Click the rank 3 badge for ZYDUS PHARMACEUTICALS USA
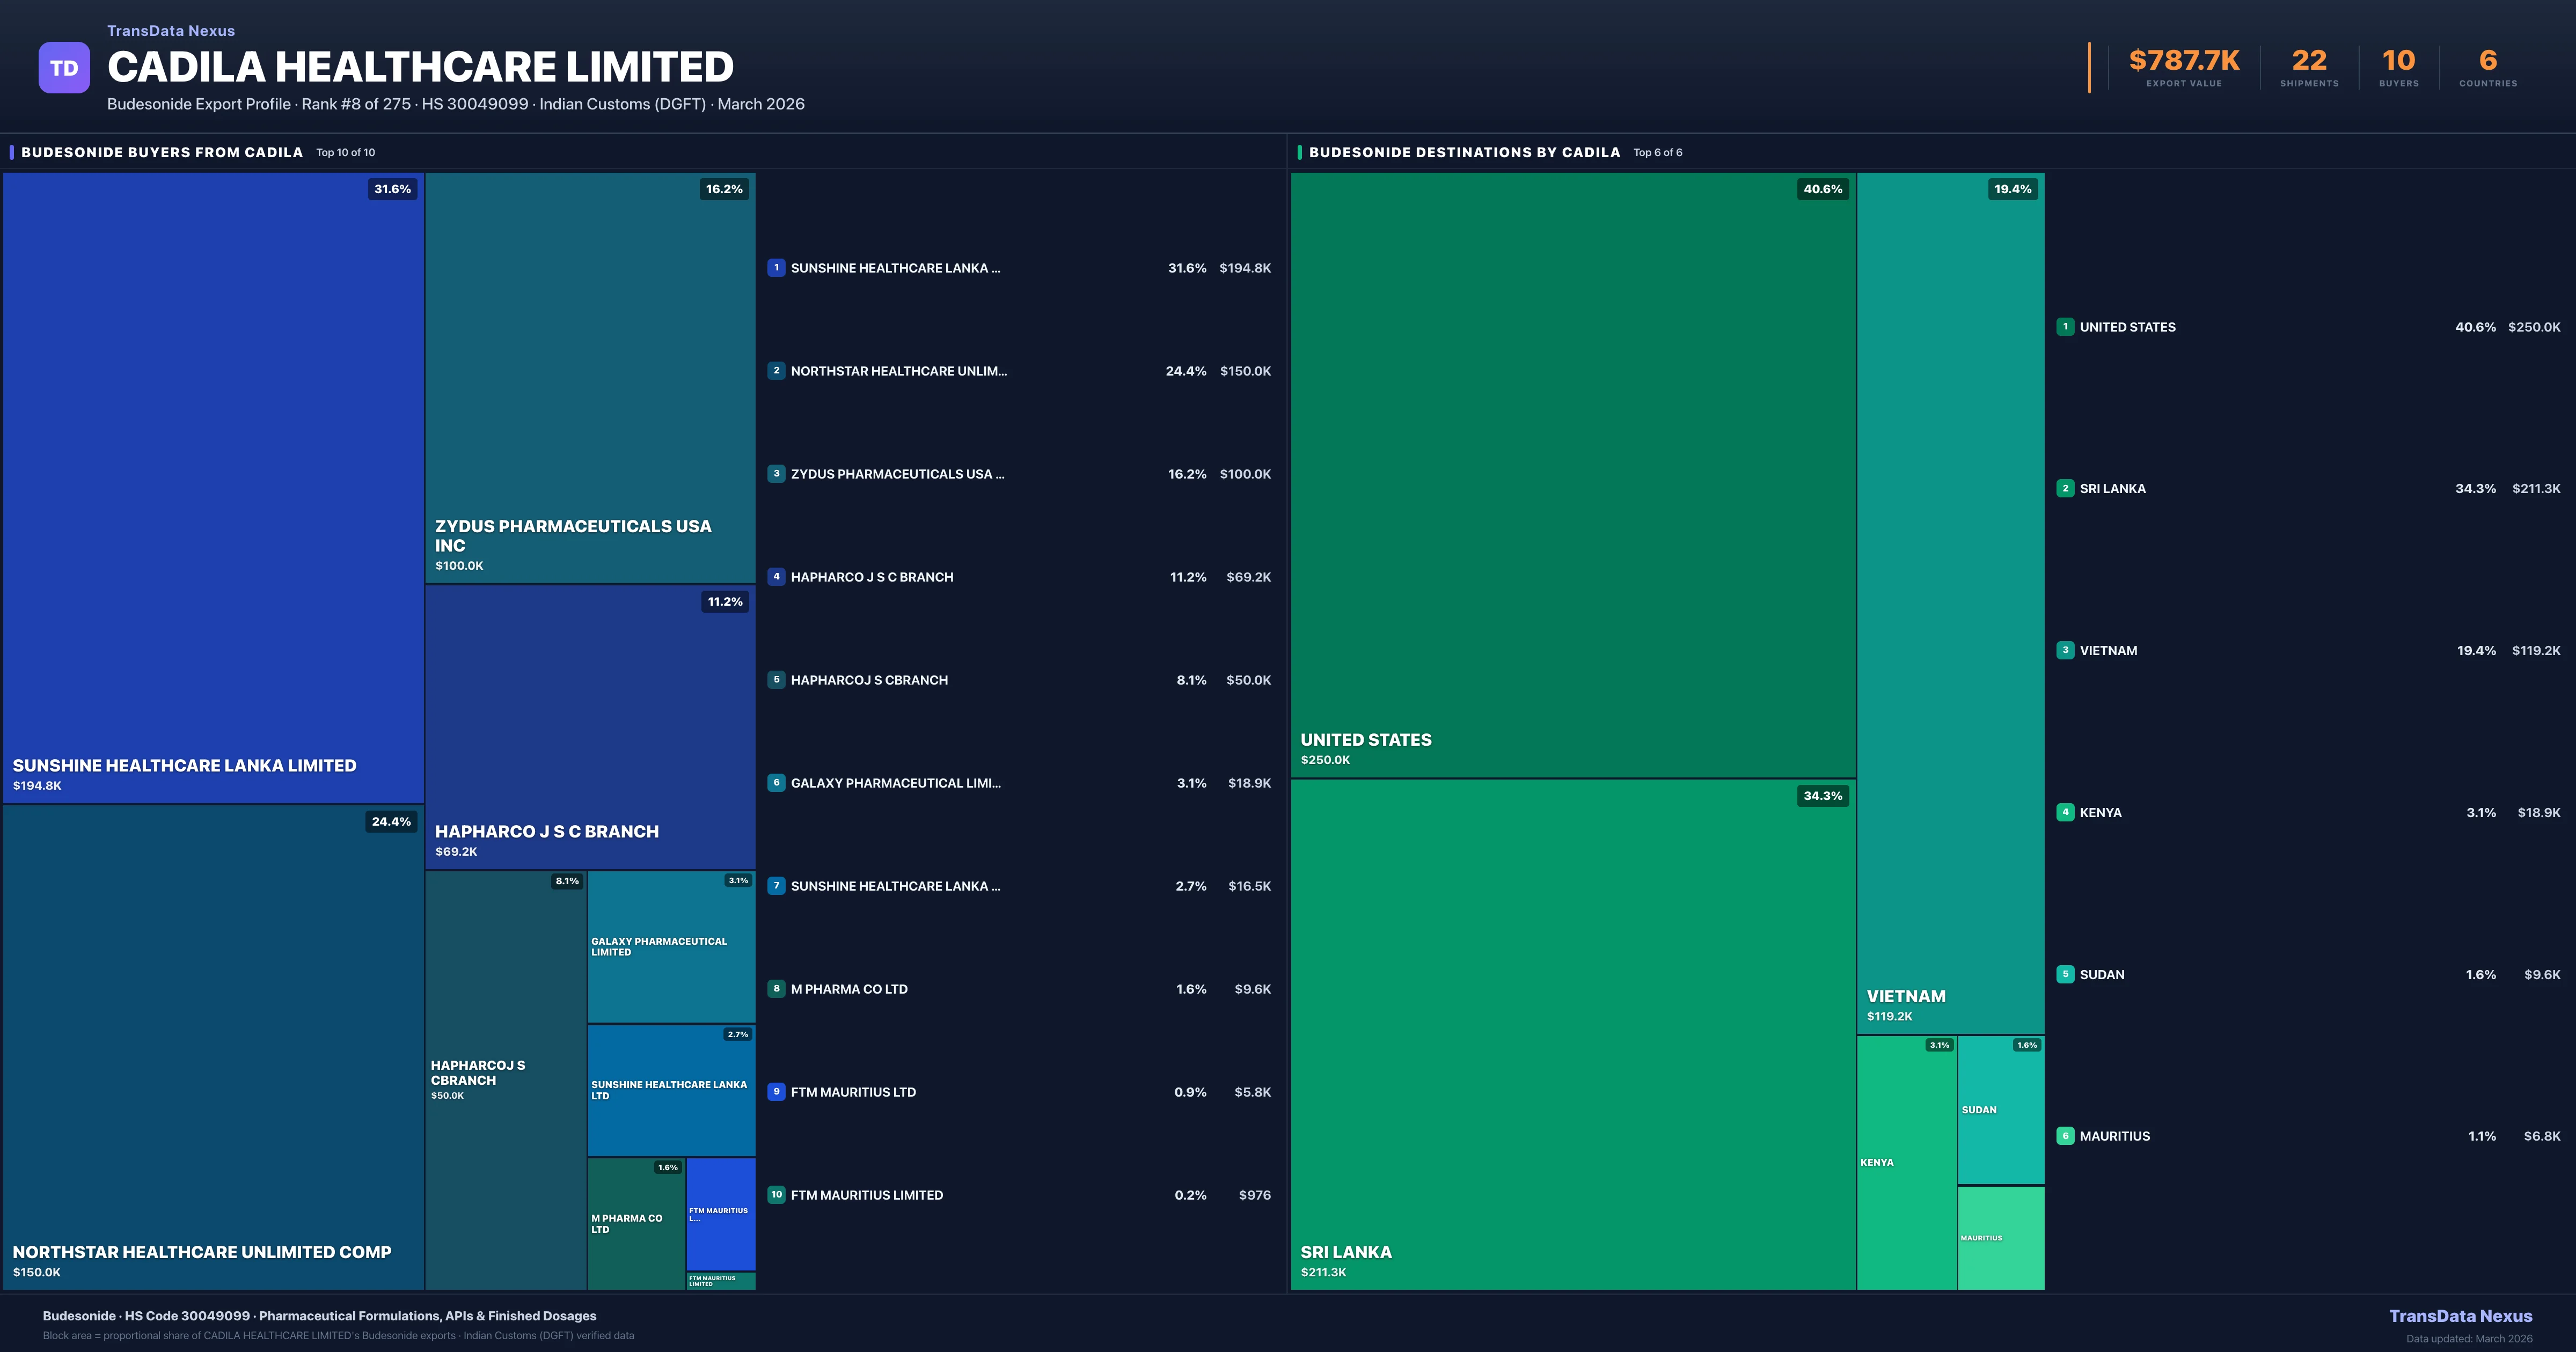Image resolution: width=2576 pixels, height=1352 pixels. click(x=777, y=473)
